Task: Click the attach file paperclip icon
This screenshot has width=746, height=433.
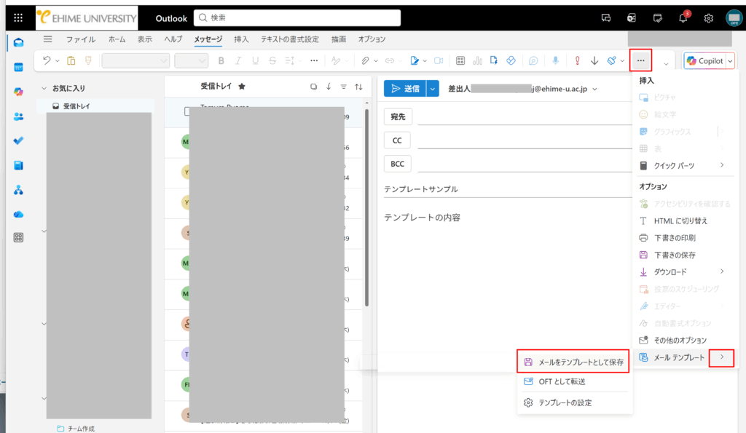Action: [x=365, y=61]
